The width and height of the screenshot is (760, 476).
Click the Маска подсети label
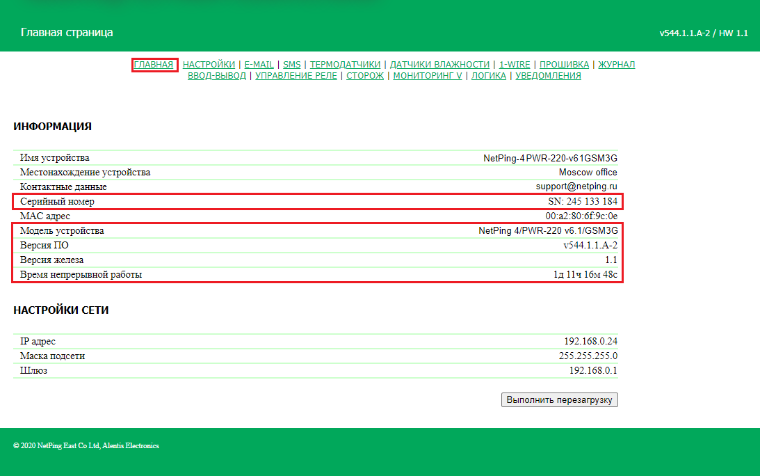(52, 356)
